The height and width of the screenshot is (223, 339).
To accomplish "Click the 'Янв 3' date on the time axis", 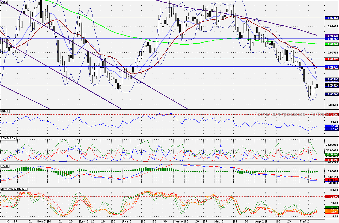I will [127, 221].
